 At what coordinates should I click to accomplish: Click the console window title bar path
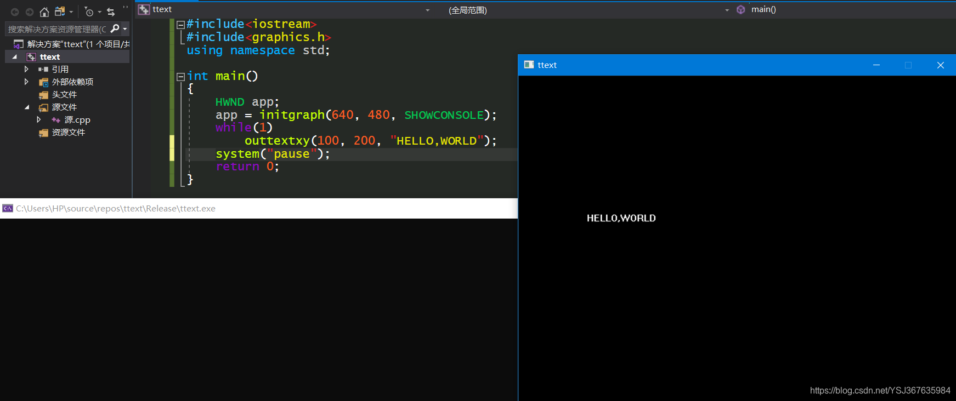tap(116, 209)
